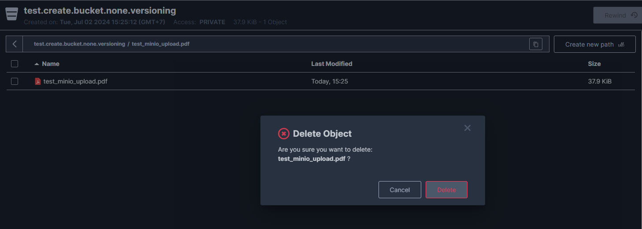Confirm deletion with the red Delete button
This screenshot has height=229, width=642.
point(446,190)
